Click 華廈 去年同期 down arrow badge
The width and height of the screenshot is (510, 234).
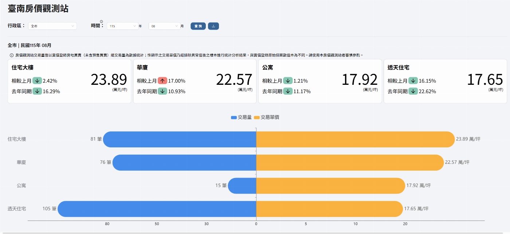[162, 91]
